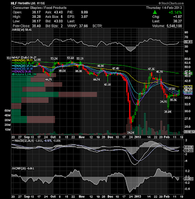Click the 10M volume axis label

click(x=7, y=129)
